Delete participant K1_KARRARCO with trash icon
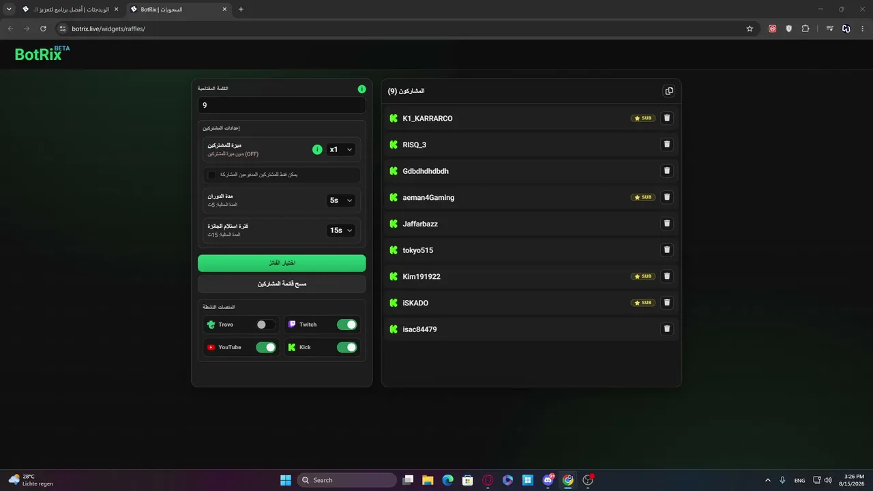Viewport: 873px width, 491px height. (667, 118)
